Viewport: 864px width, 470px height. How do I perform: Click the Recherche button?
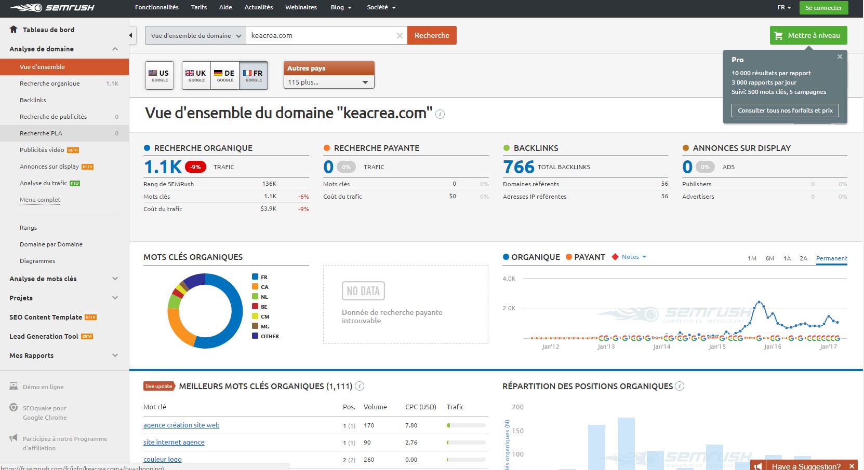pyautogui.click(x=432, y=35)
